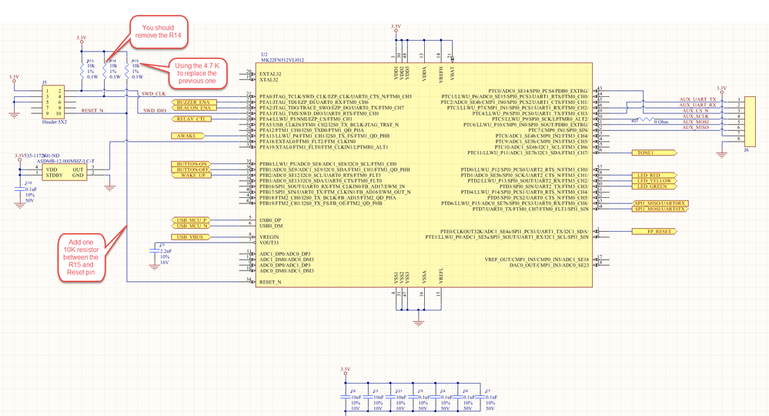Select decoupling capacitor C8

[x=346, y=397]
